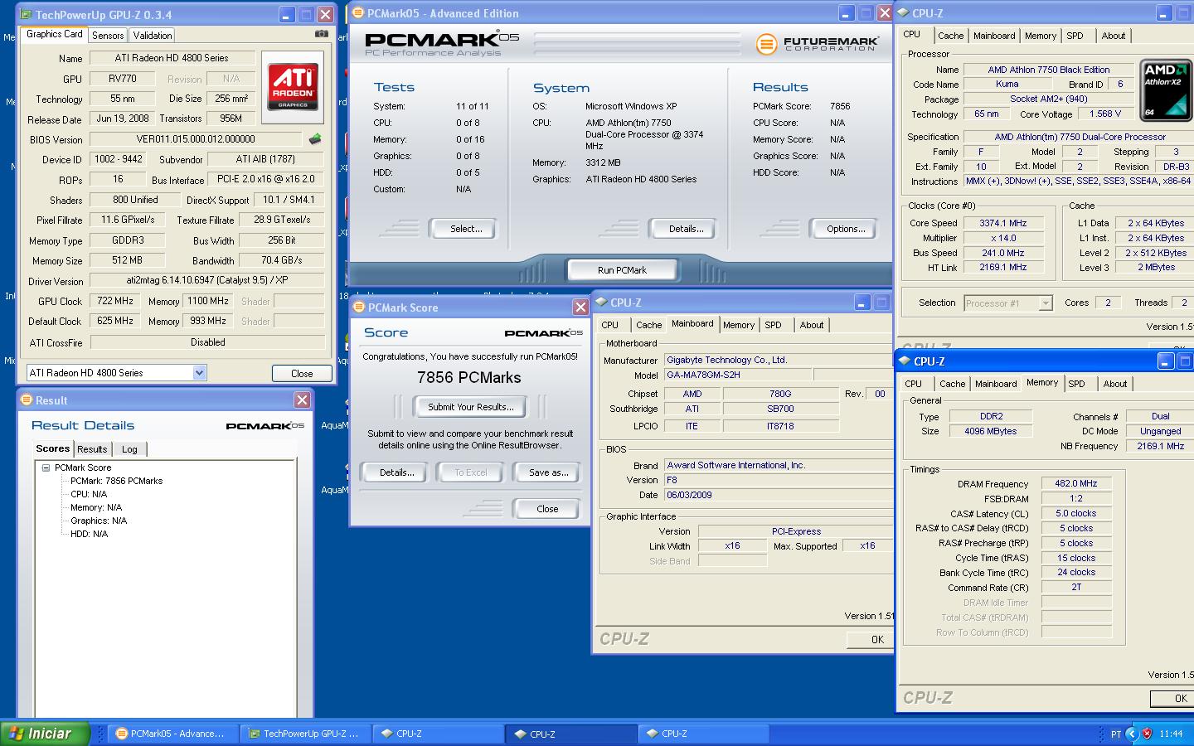
Task: Open the Results tab in the Result window
Action: tap(92, 448)
